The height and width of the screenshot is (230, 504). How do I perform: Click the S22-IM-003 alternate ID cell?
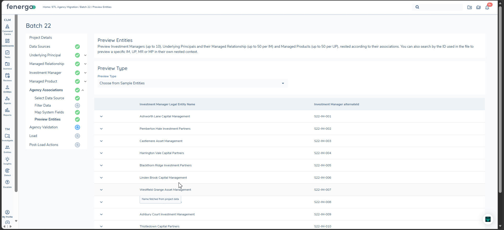[323, 141]
